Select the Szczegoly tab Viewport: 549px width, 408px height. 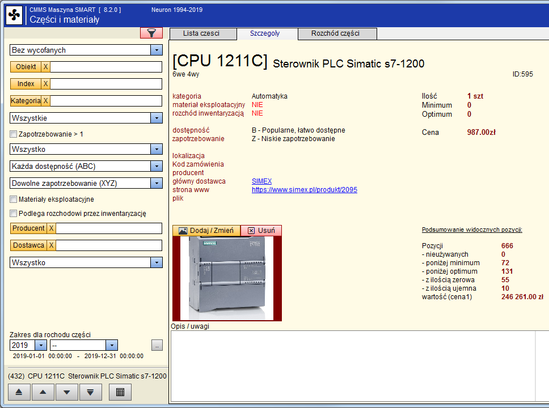(x=267, y=33)
